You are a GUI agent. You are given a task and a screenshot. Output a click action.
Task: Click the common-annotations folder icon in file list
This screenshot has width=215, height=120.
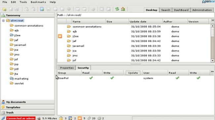click(69, 26)
